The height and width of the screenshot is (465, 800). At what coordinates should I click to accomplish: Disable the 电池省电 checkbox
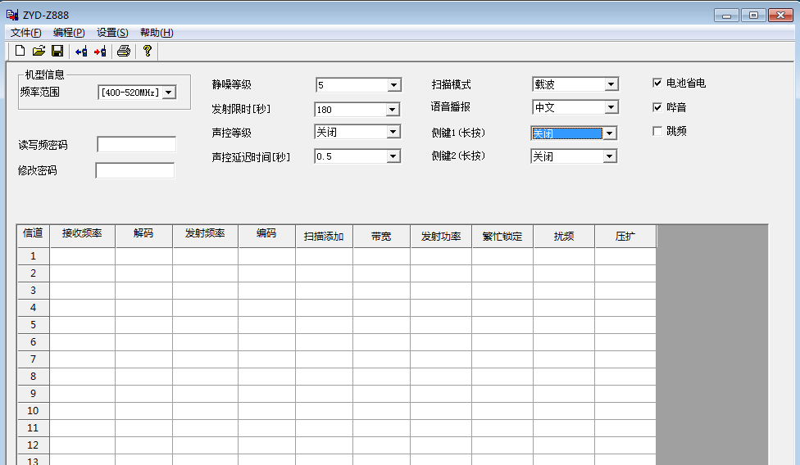click(657, 83)
